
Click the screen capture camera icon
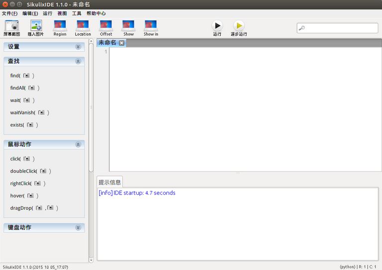click(11, 25)
